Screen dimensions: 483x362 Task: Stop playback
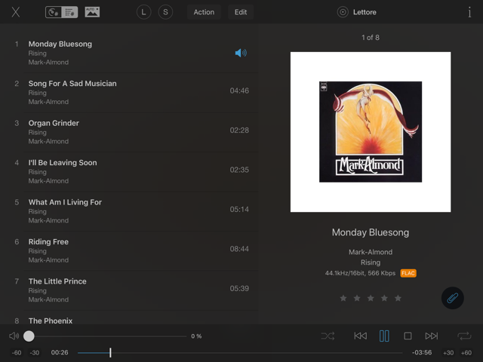click(x=408, y=336)
